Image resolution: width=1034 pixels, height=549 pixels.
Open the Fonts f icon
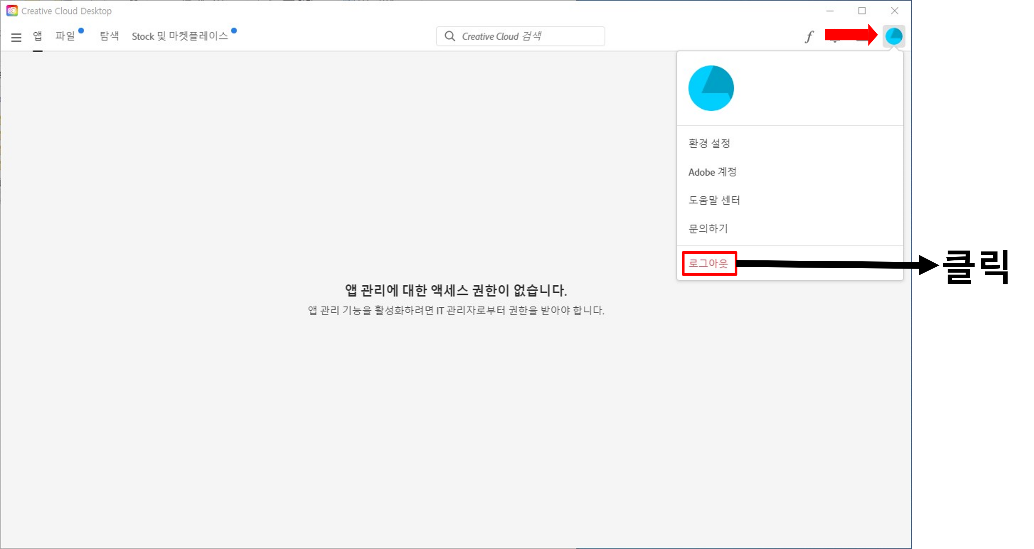point(809,36)
